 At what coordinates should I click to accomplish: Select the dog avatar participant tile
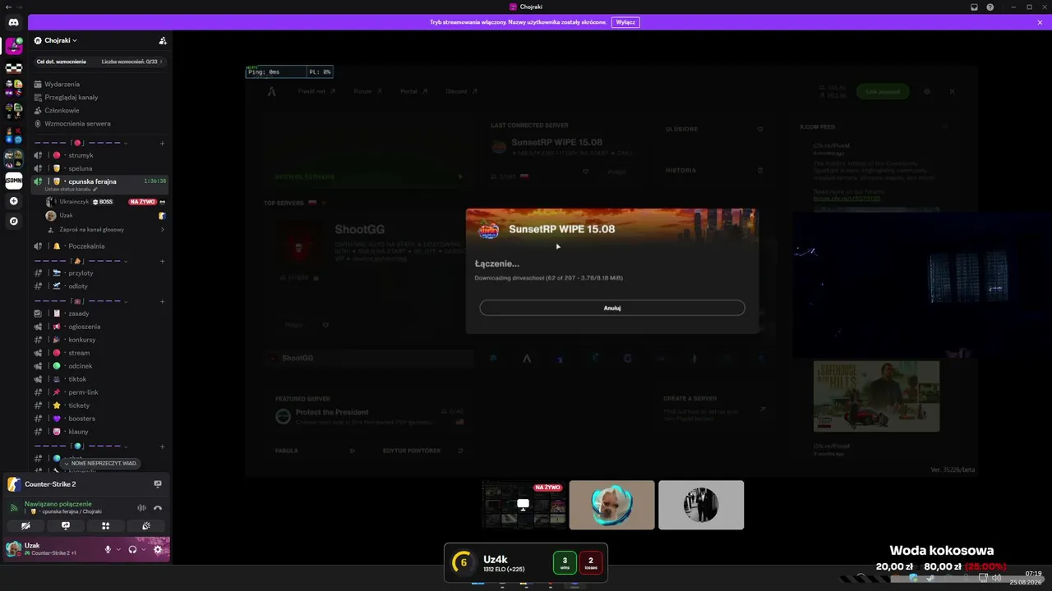pyautogui.click(x=612, y=505)
